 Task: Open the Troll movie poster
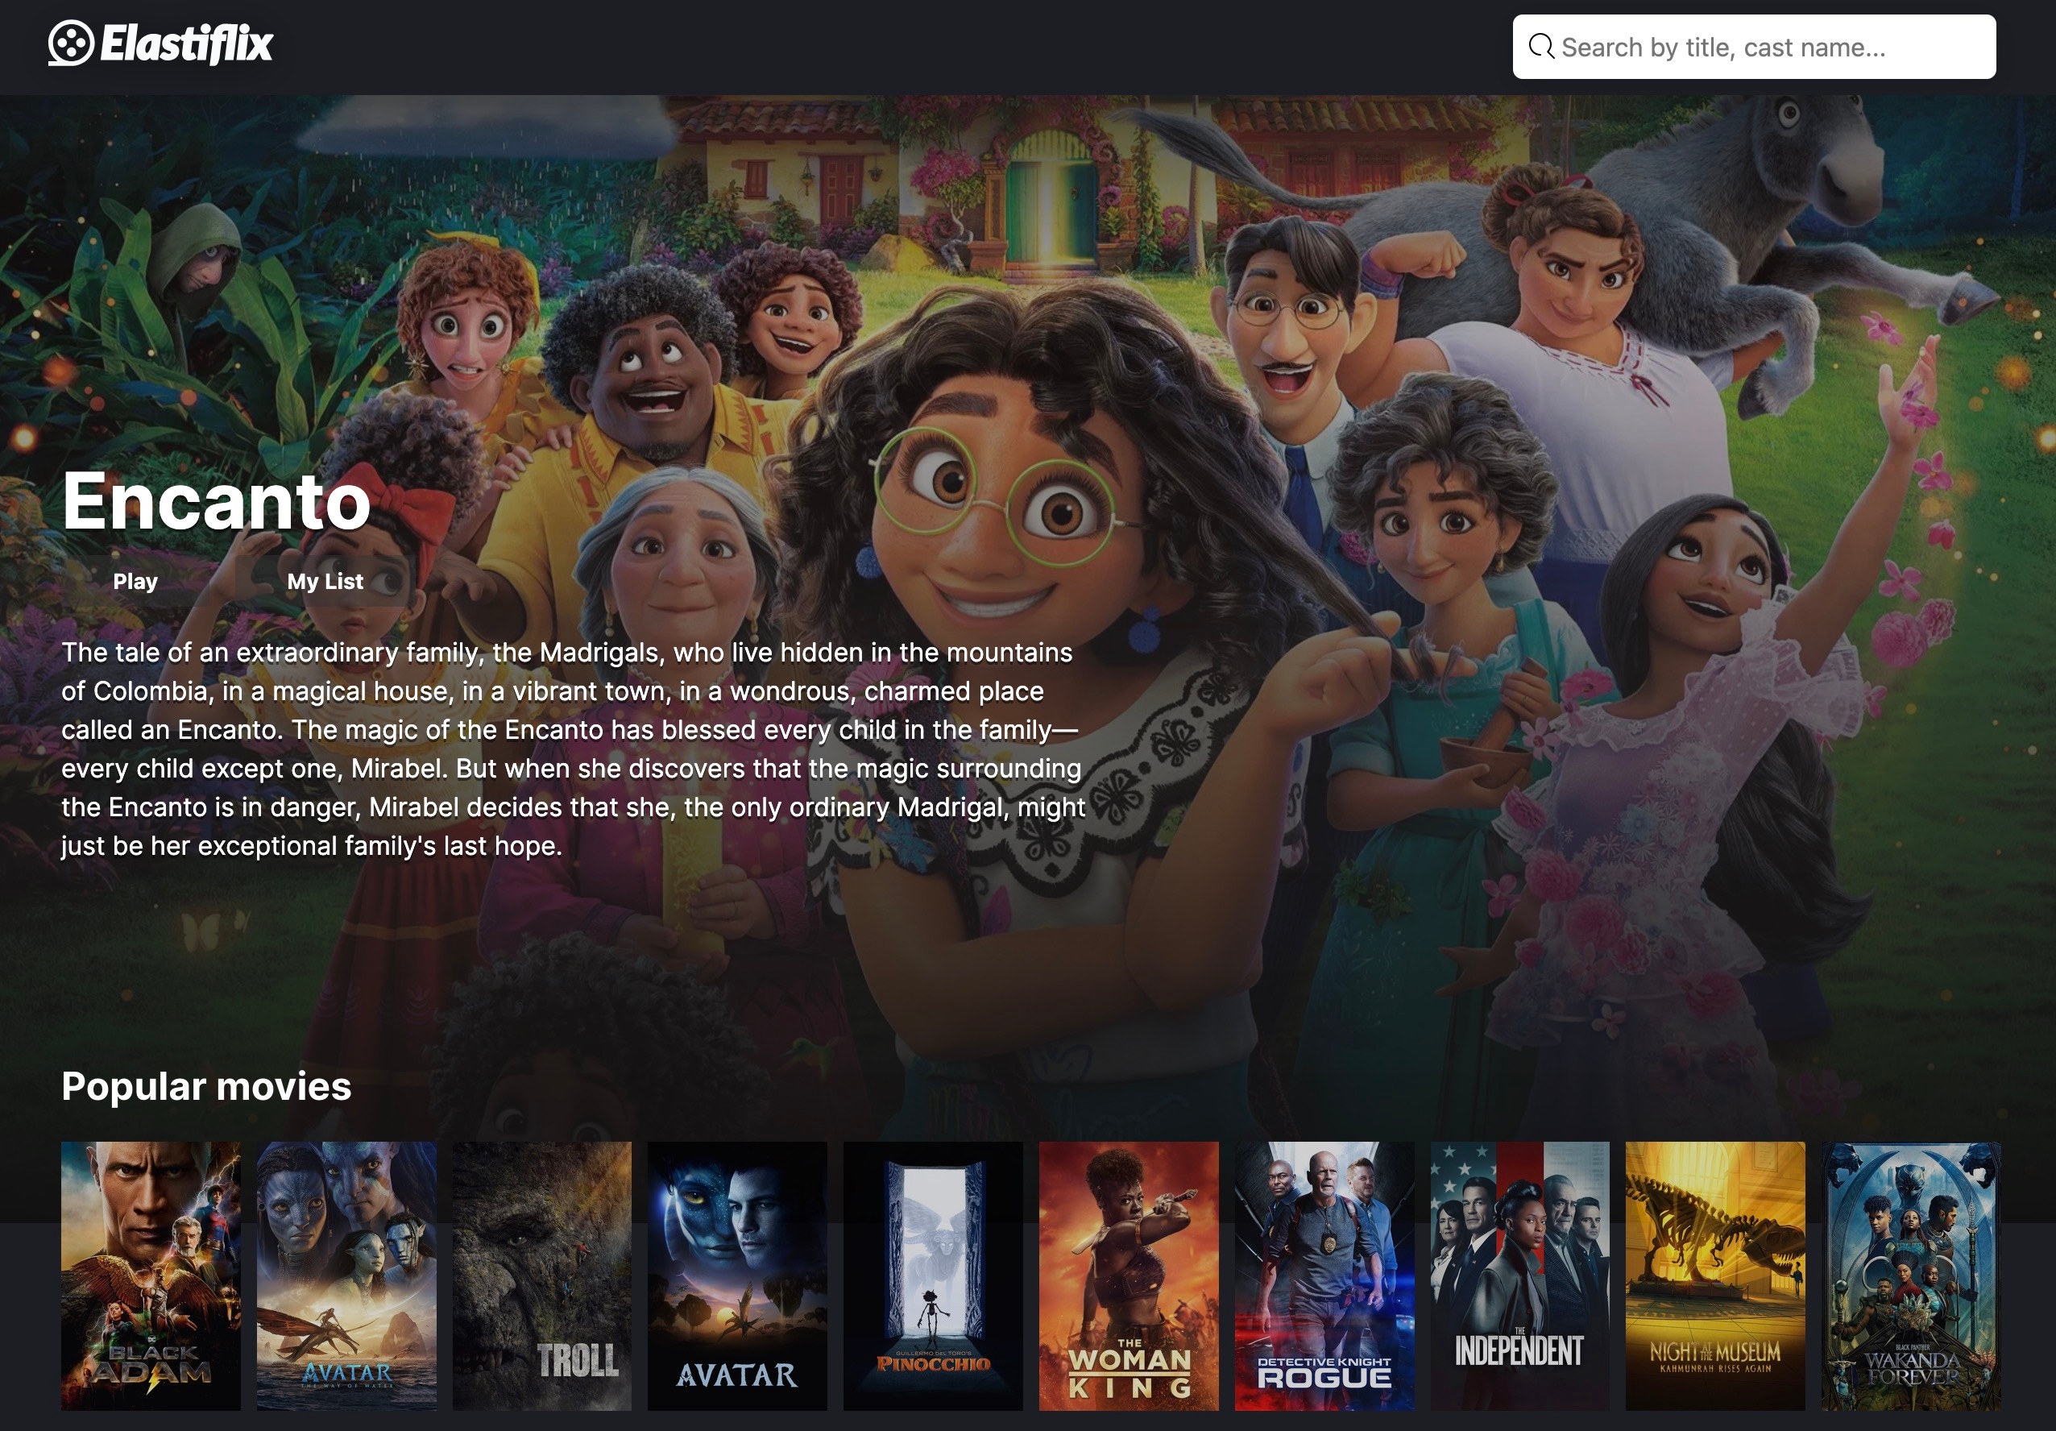pyautogui.click(x=541, y=1276)
